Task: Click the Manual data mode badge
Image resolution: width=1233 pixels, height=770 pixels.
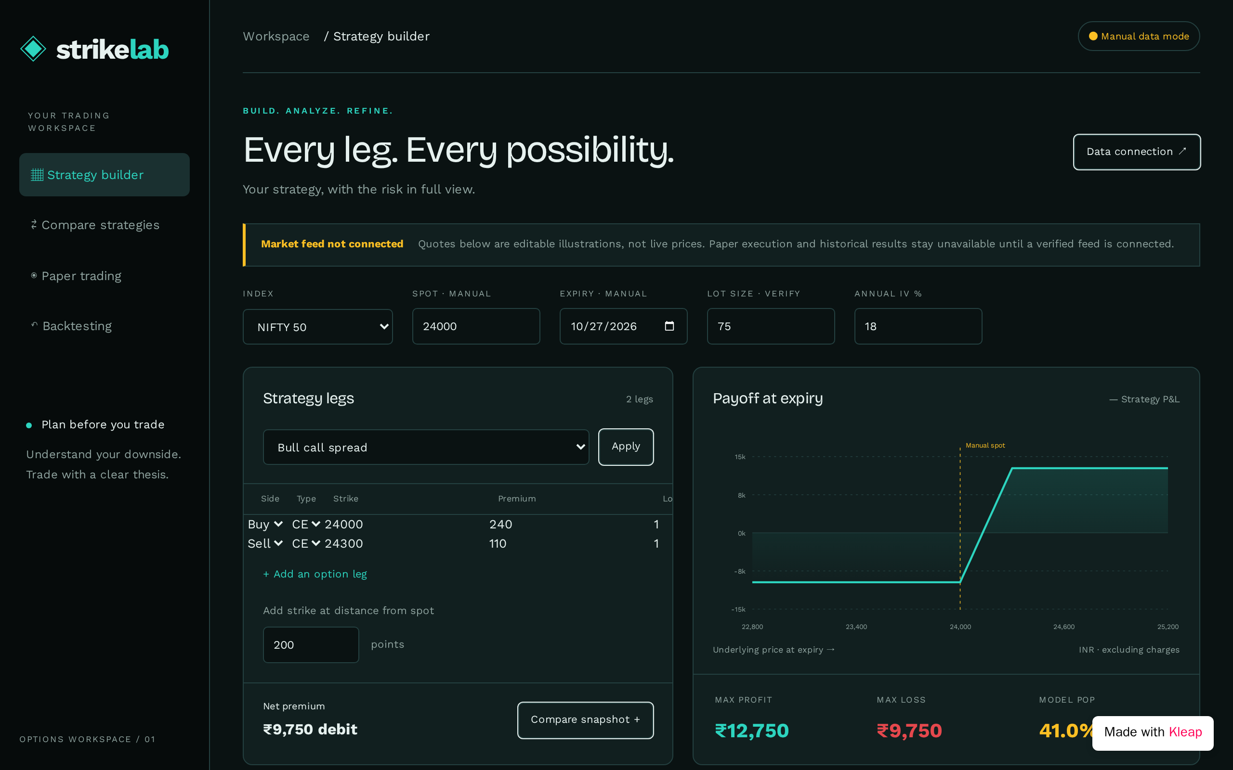Action: [x=1138, y=36]
